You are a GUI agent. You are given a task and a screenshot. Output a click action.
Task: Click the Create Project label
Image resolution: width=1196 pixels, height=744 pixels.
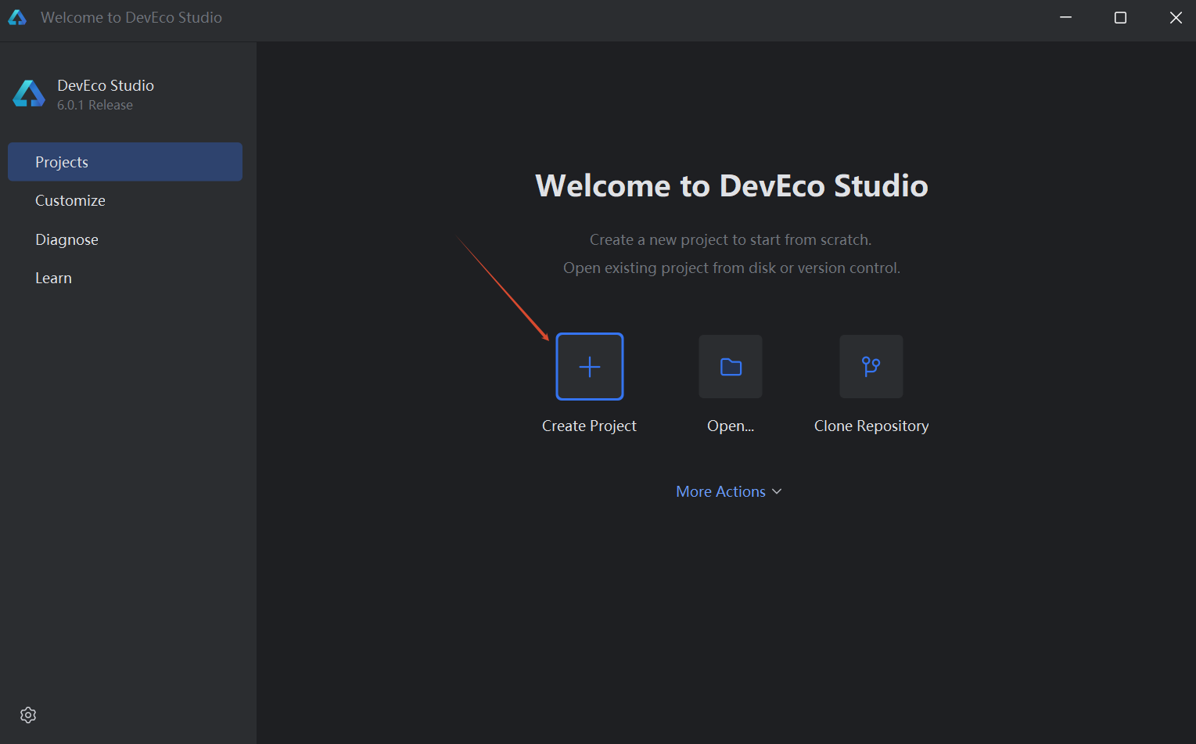click(x=589, y=426)
